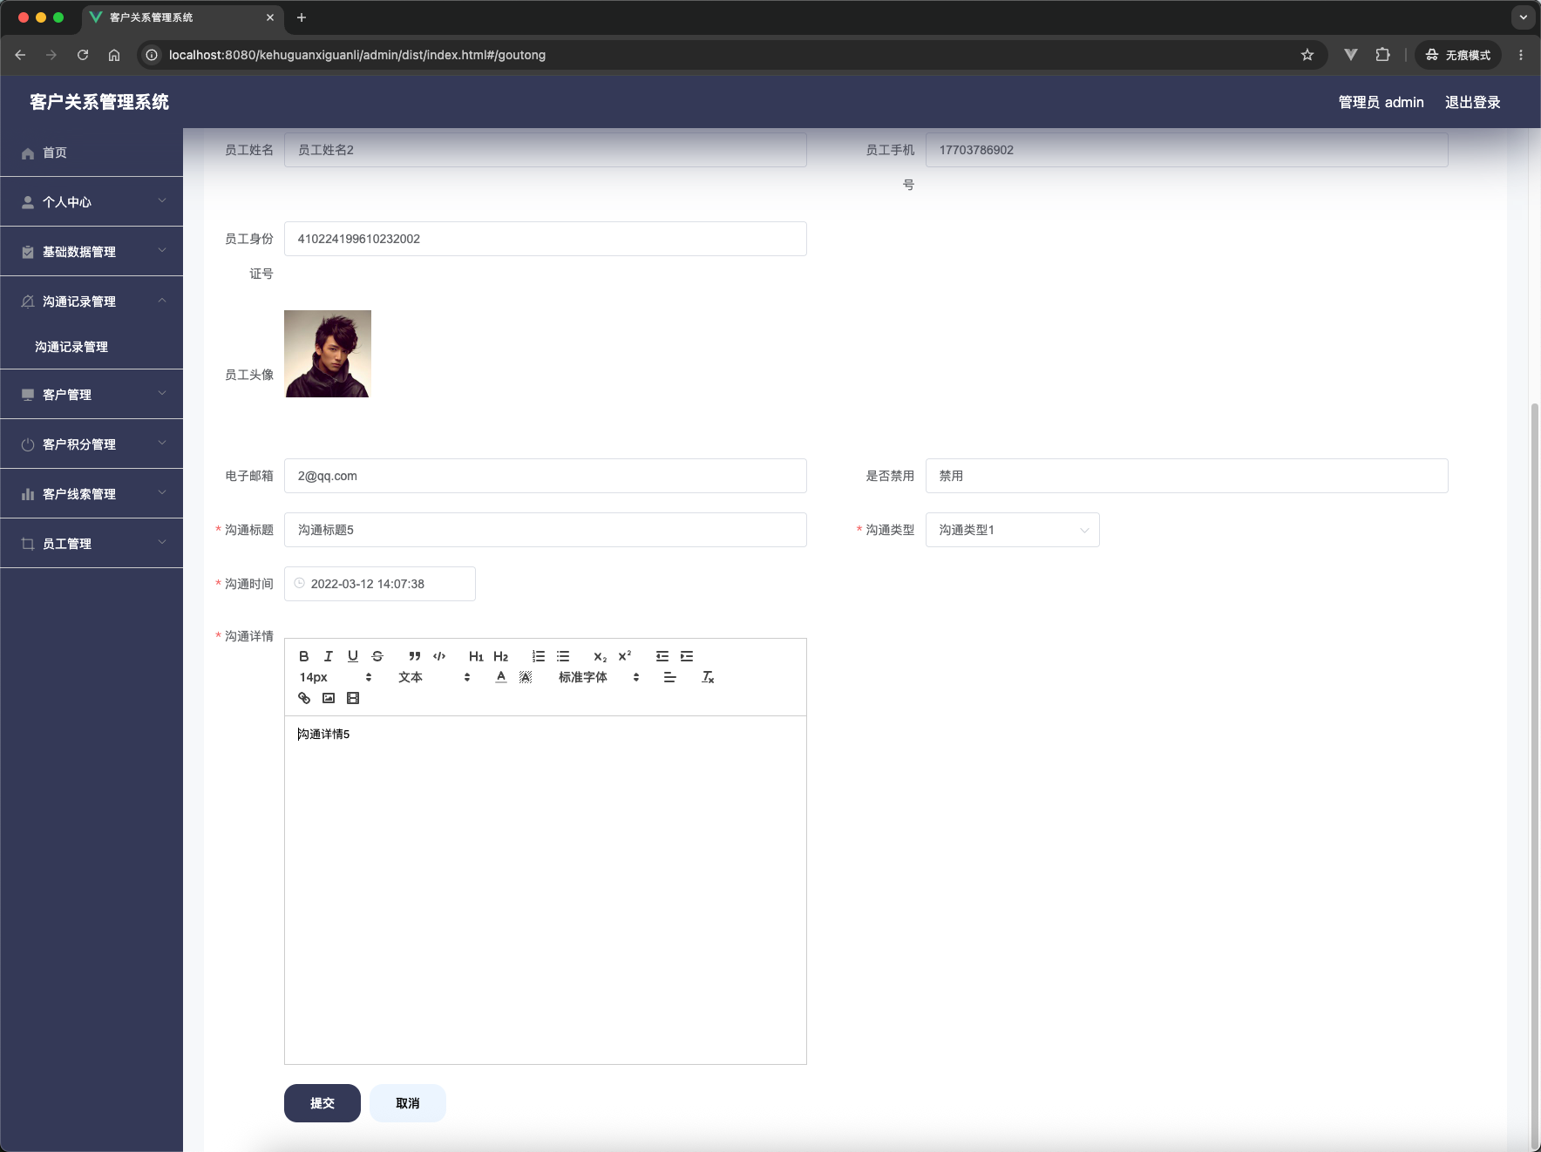This screenshot has width=1541, height=1152.
Task: Insert blockquote in editor
Action: coord(415,656)
